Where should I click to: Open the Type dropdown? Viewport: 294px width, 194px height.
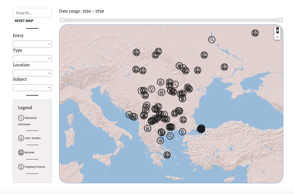(32, 59)
